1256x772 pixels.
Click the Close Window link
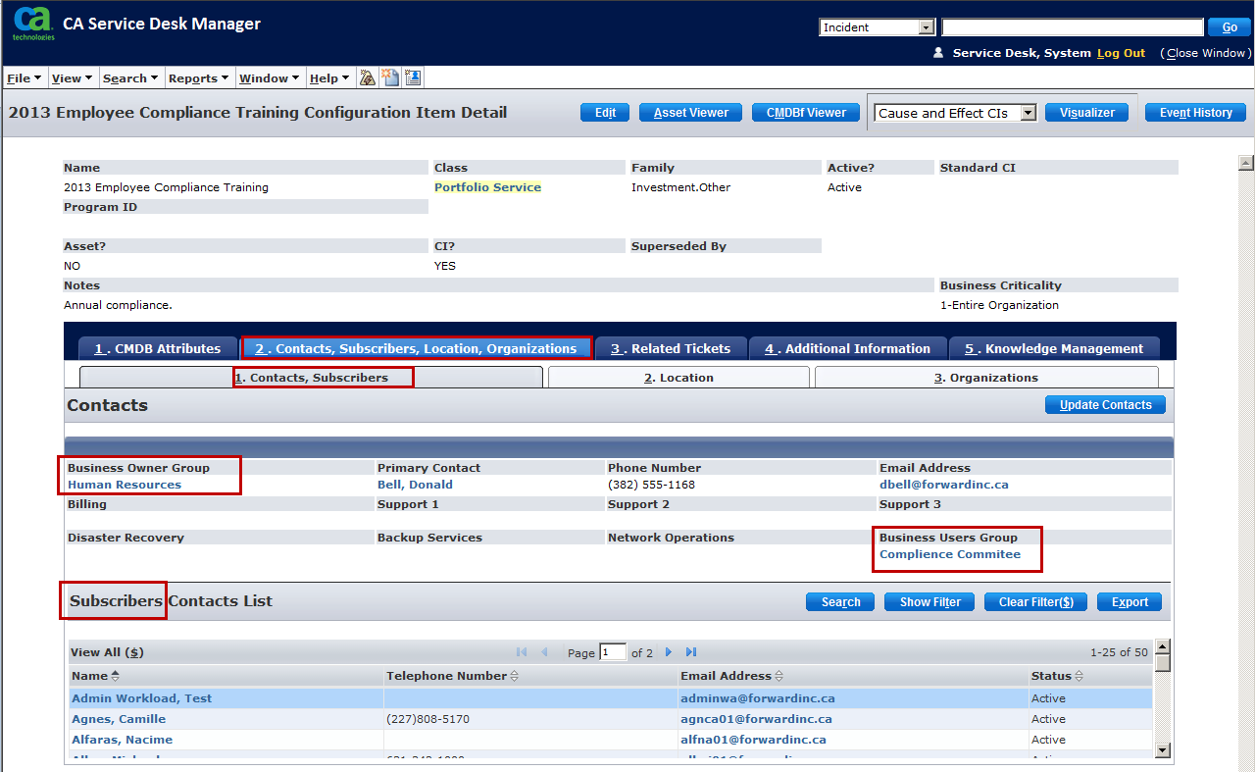[x=1206, y=53]
